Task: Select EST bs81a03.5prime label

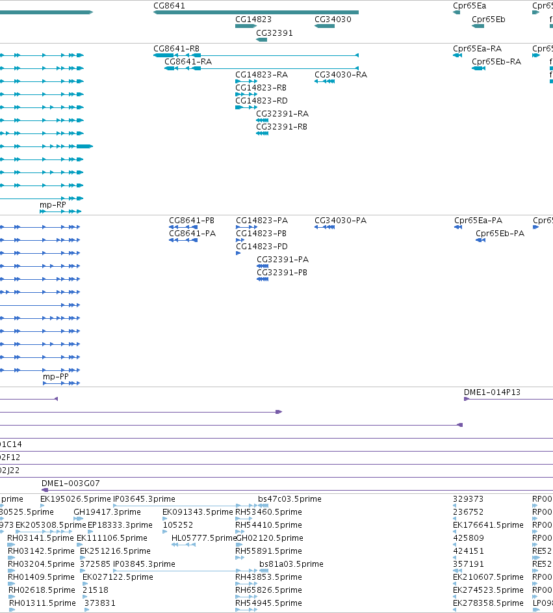Action: click(291, 564)
